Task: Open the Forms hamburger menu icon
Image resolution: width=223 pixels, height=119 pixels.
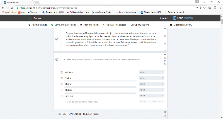Action: pos(30,18)
